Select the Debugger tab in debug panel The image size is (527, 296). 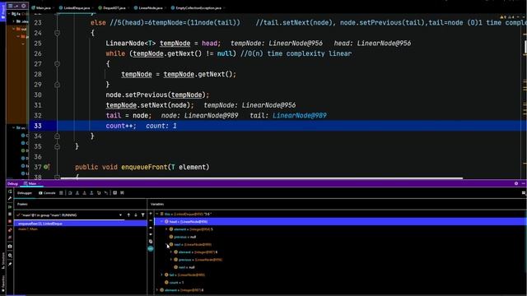[25, 193]
